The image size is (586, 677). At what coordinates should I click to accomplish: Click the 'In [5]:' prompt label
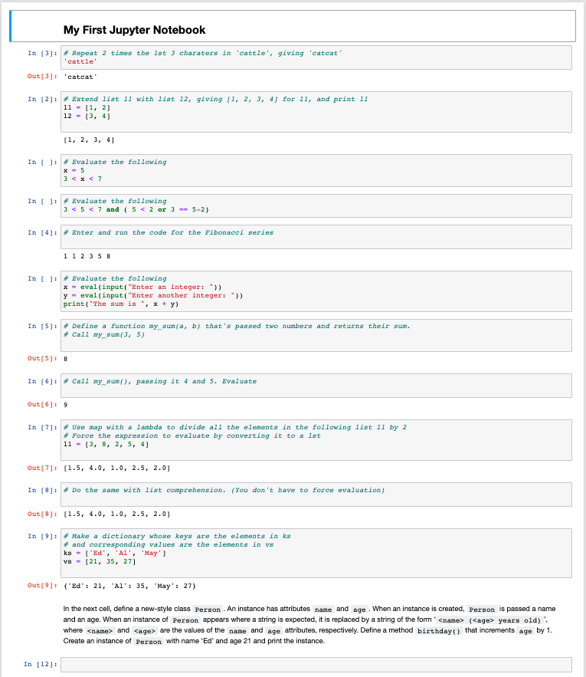pos(42,326)
